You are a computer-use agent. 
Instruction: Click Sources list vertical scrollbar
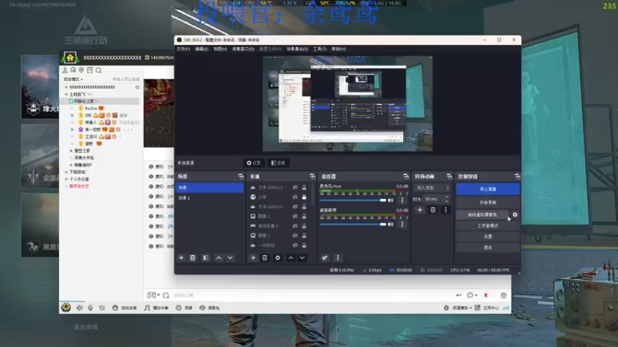point(314,194)
